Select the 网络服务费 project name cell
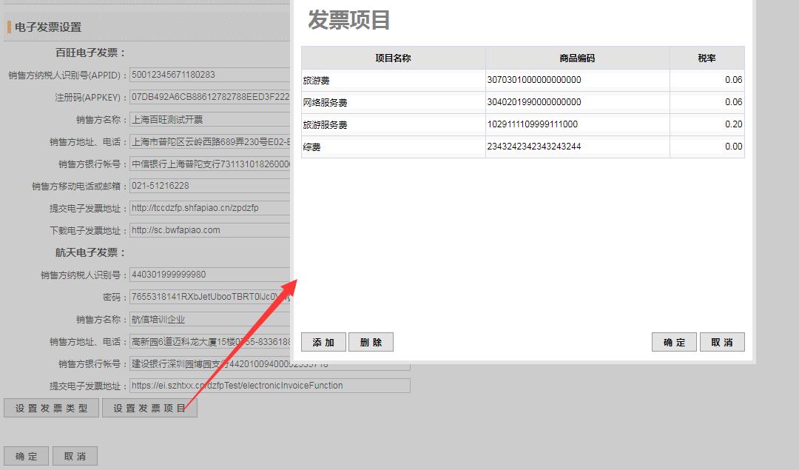The image size is (799, 470). point(393,102)
